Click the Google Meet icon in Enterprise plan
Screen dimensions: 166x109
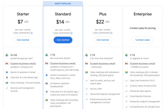point(126,72)
